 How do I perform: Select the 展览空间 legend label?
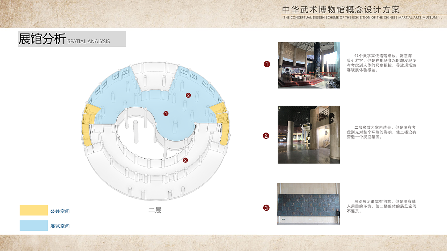[x=60, y=226]
